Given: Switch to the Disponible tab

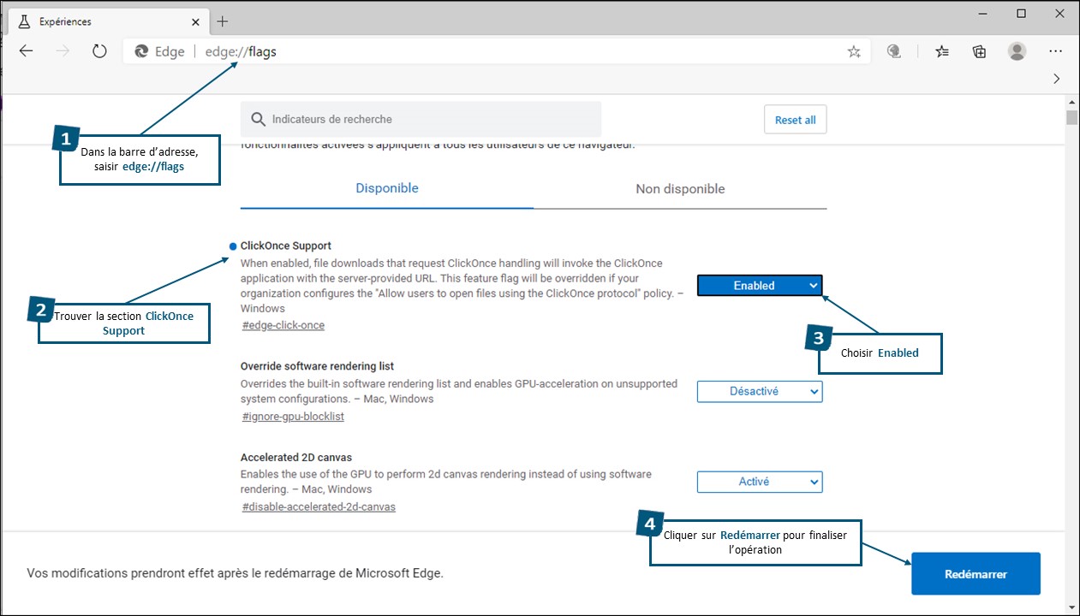Looking at the screenshot, I should click(x=387, y=188).
